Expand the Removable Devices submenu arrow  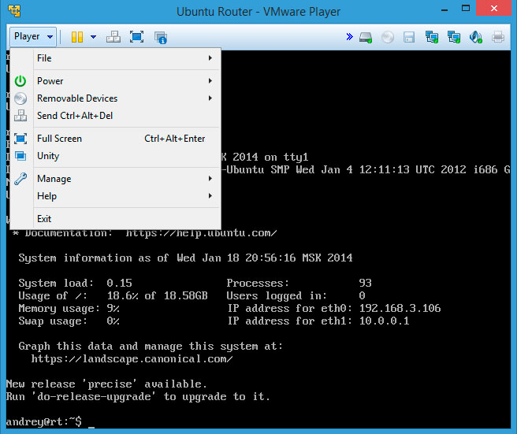210,98
